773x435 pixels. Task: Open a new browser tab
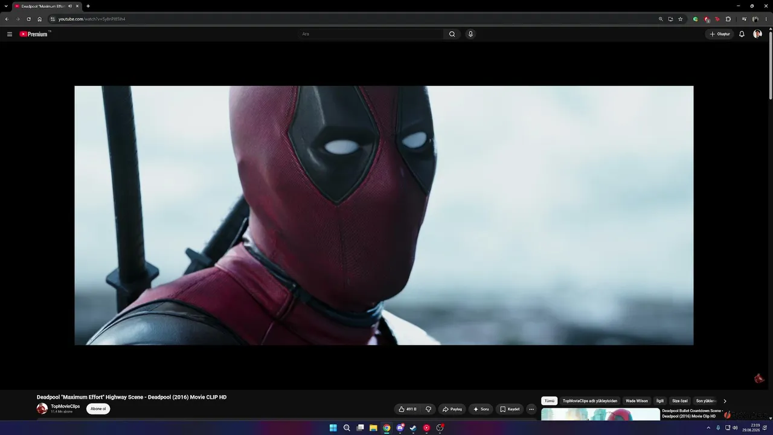point(88,6)
